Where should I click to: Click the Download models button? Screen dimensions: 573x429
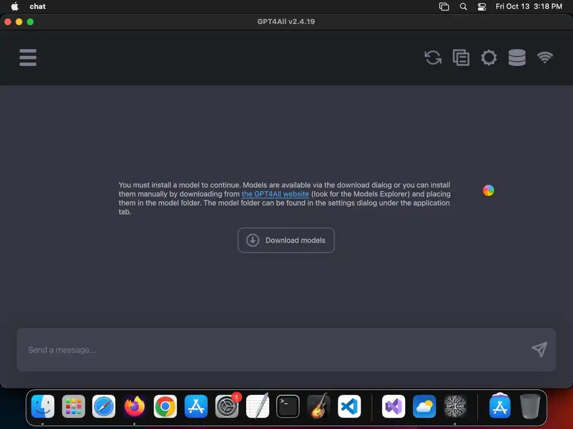coord(286,240)
